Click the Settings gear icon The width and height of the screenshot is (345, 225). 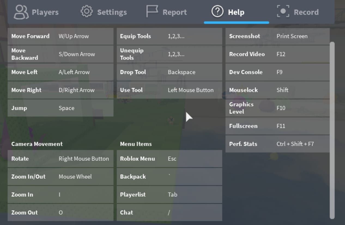[x=86, y=12]
